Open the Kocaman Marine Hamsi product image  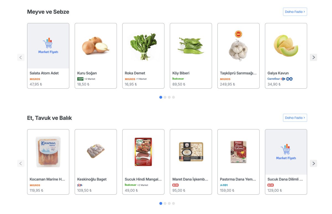click(48, 152)
